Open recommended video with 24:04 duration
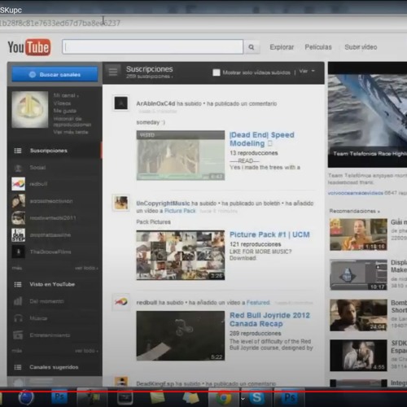This screenshot has width=407, height=407. coord(358,315)
